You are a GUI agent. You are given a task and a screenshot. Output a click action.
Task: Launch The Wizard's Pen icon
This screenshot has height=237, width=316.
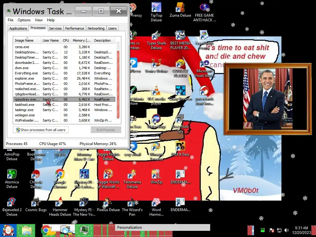pos(132,207)
